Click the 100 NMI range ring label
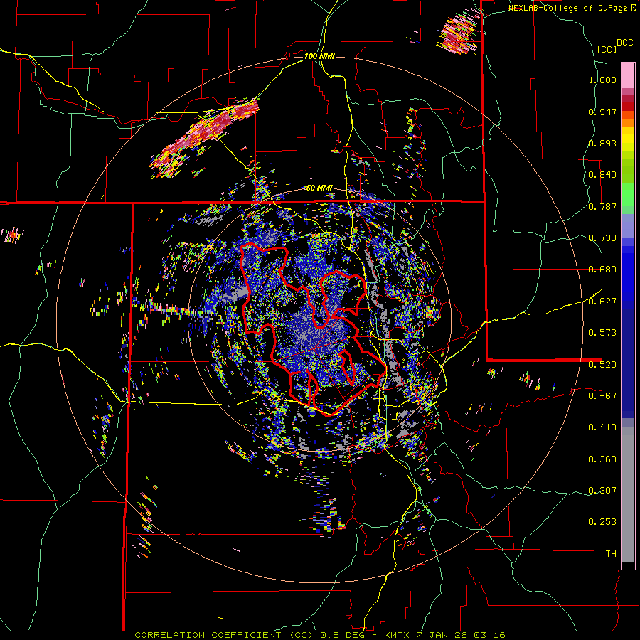Viewport: 640px width, 640px height. point(319,56)
